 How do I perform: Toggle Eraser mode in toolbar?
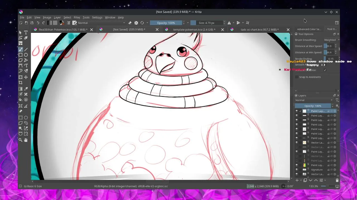click(130, 23)
